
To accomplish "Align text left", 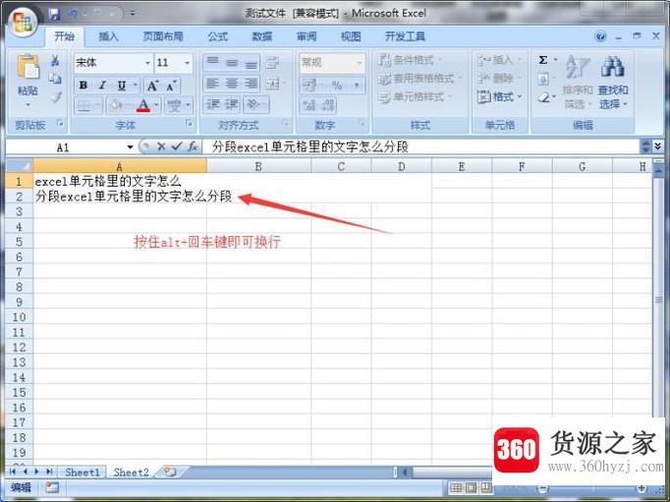I will tap(212, 84).
